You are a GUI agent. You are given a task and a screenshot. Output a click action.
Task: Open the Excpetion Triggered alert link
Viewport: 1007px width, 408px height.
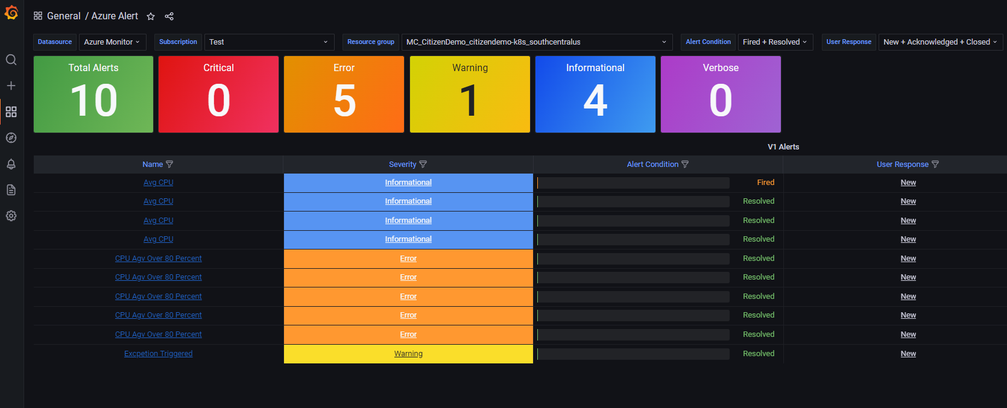pos(159,354)
